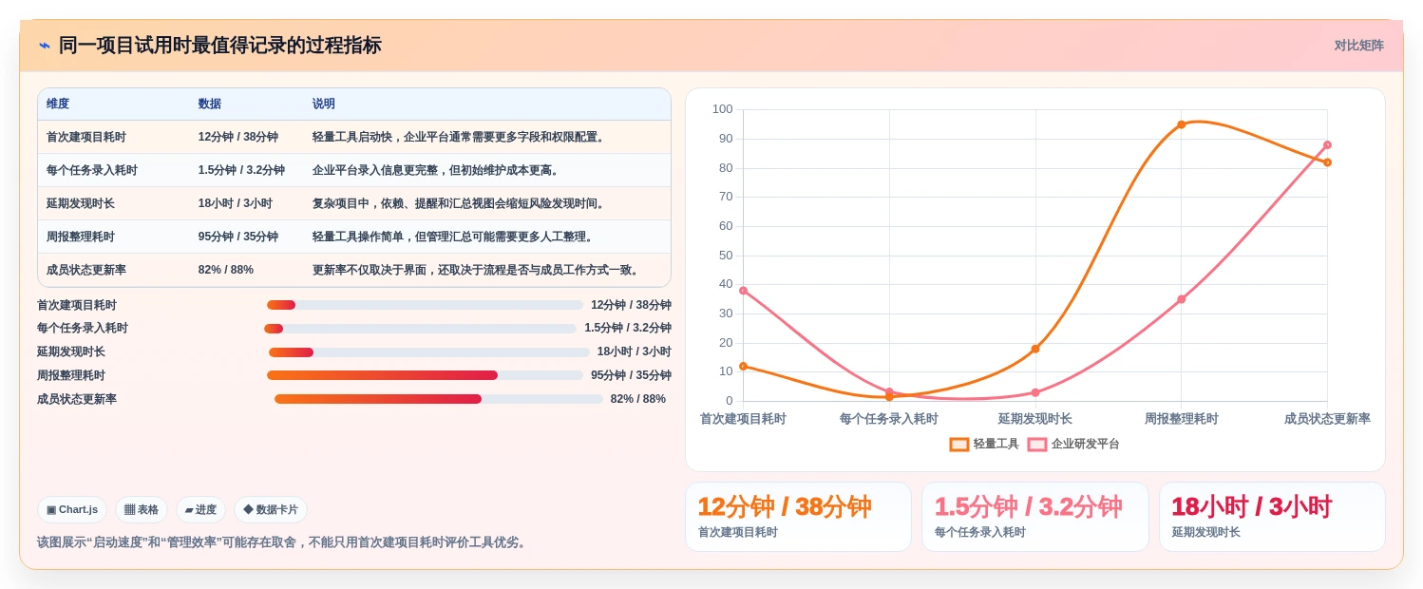Toggle the 企业研发平台 legend entry

point(1073,444)
